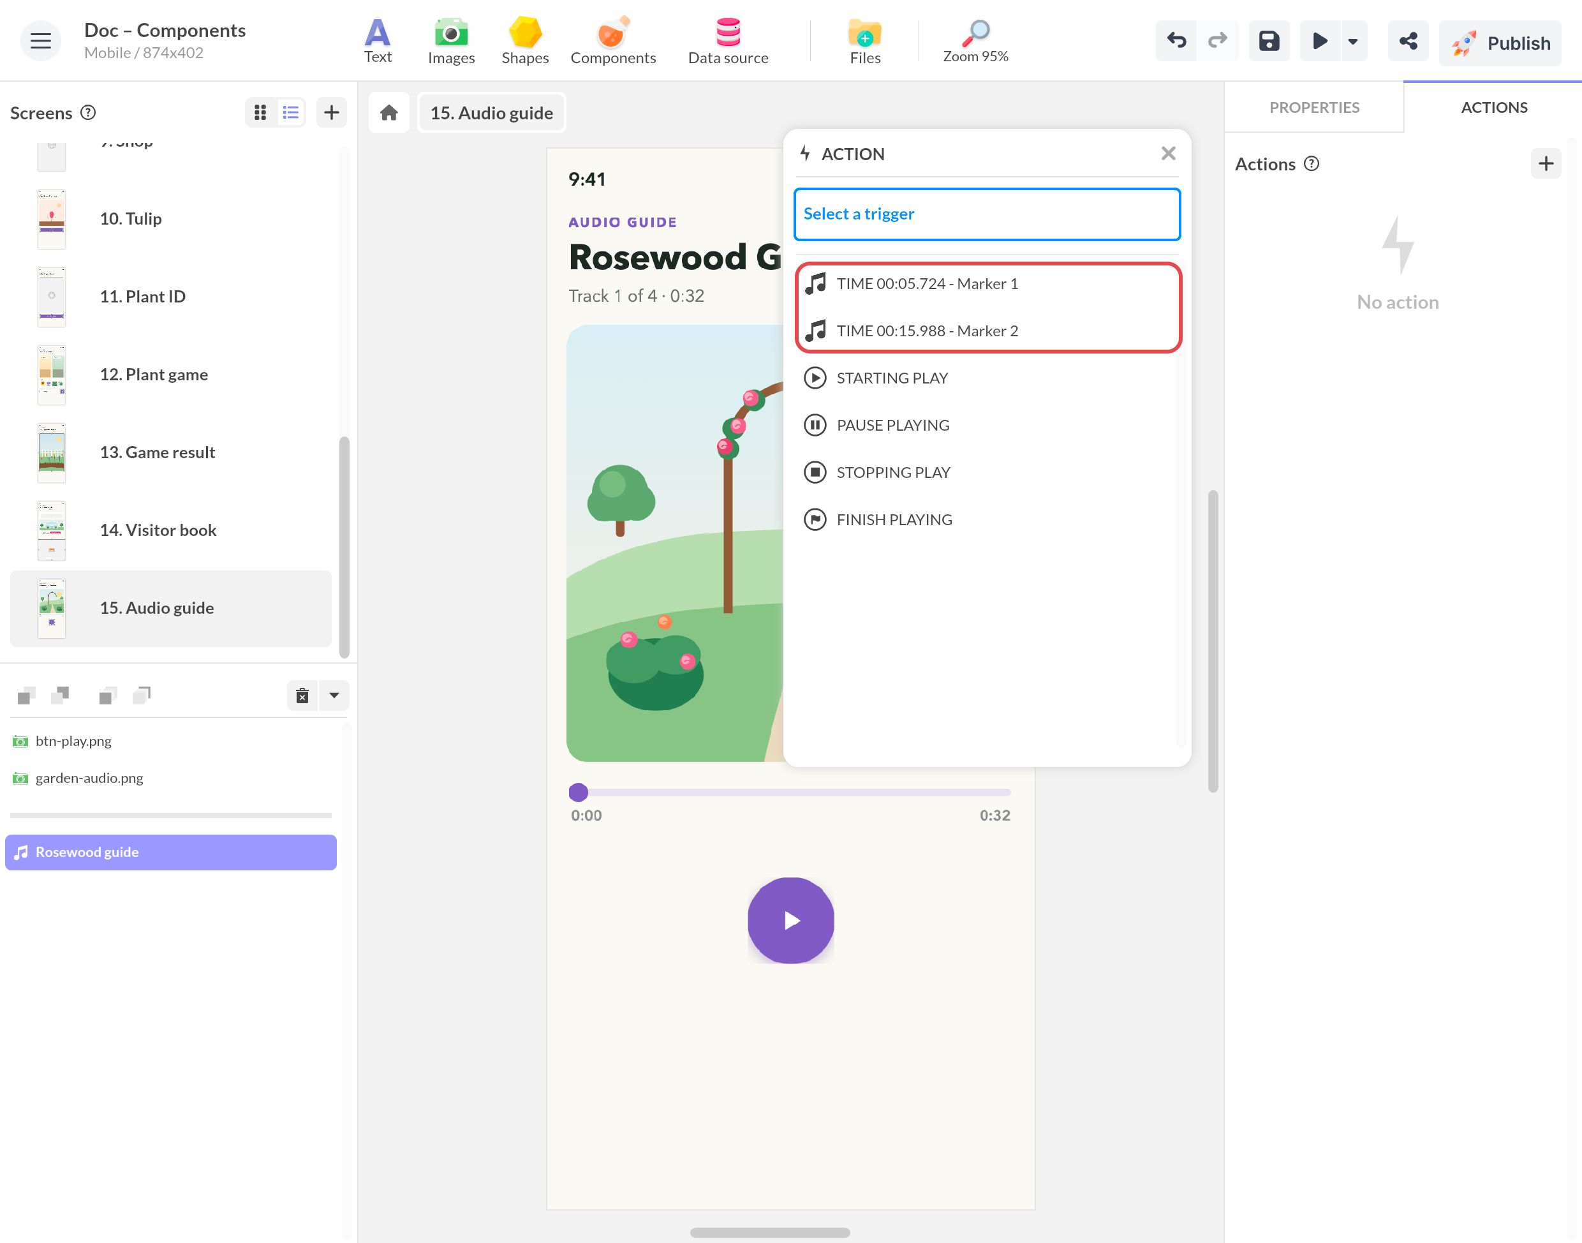Click the Zoom 95% magnifier

(975, 41)
